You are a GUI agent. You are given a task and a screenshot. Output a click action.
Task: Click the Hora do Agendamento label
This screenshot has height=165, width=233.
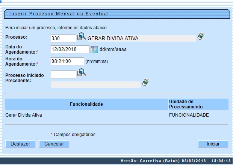(x=22, y=61)
